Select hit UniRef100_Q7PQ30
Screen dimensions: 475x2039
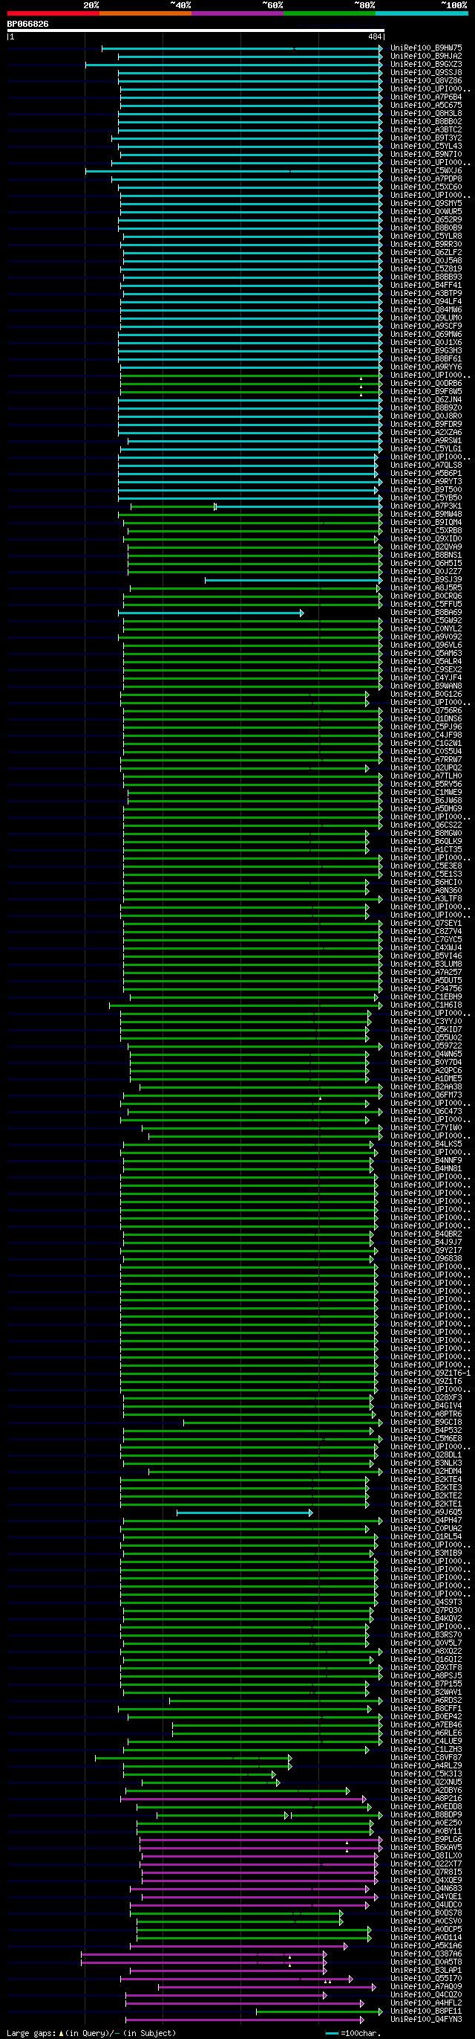(x=426, y=1611)
